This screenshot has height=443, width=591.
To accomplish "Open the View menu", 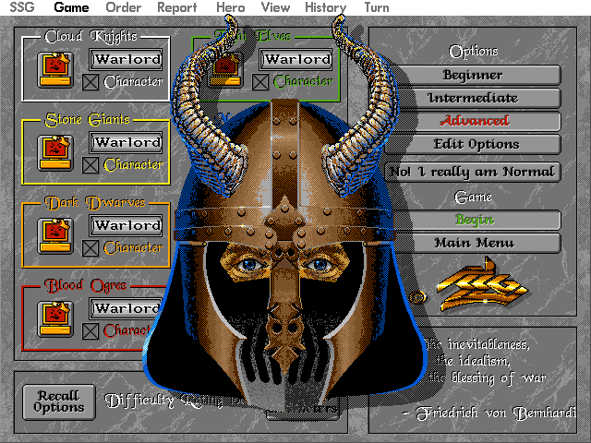I will click(x=275, y=7).
